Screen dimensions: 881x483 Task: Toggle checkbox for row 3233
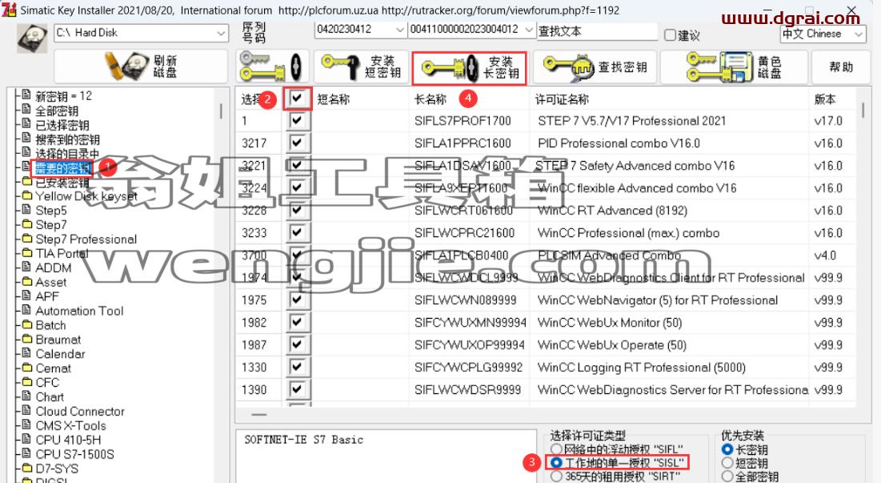[x=297, y=232]
